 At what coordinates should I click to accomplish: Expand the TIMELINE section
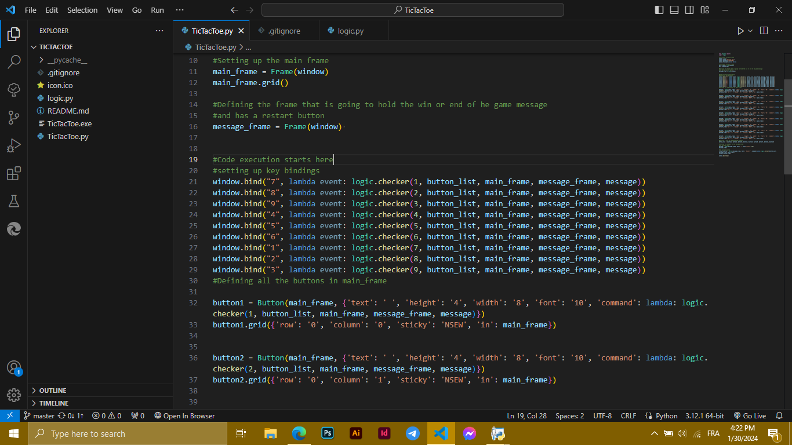100,403
